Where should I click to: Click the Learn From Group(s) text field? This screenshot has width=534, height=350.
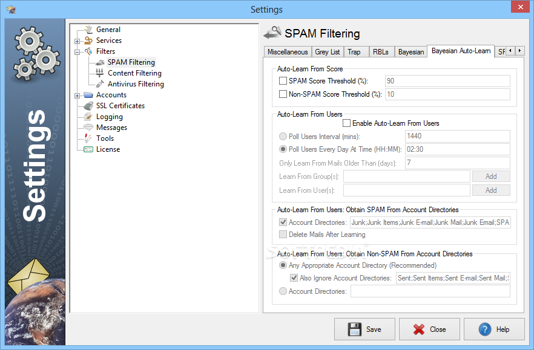[x=407, y=177]
